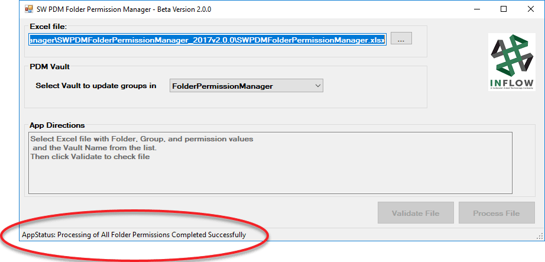545x262 pixels.
Task: Click the resize grip in the status bar corner
Action: (540, 236)
